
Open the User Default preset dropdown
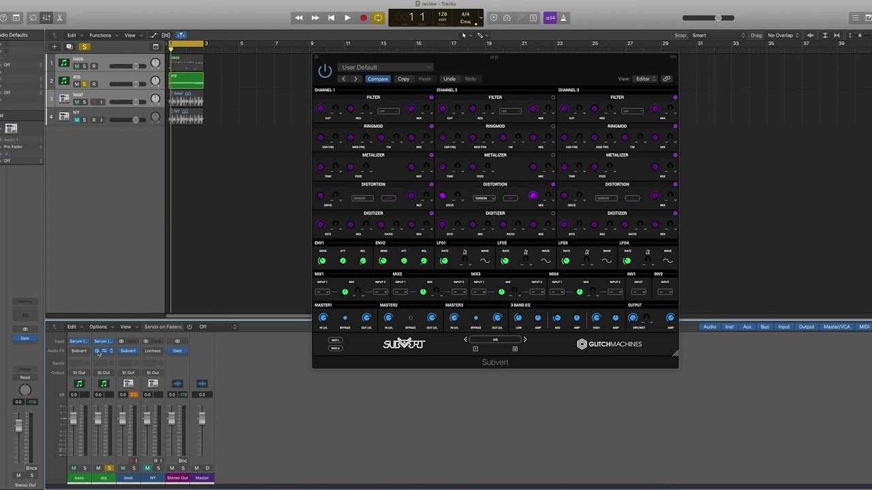(x=385, y=67)
